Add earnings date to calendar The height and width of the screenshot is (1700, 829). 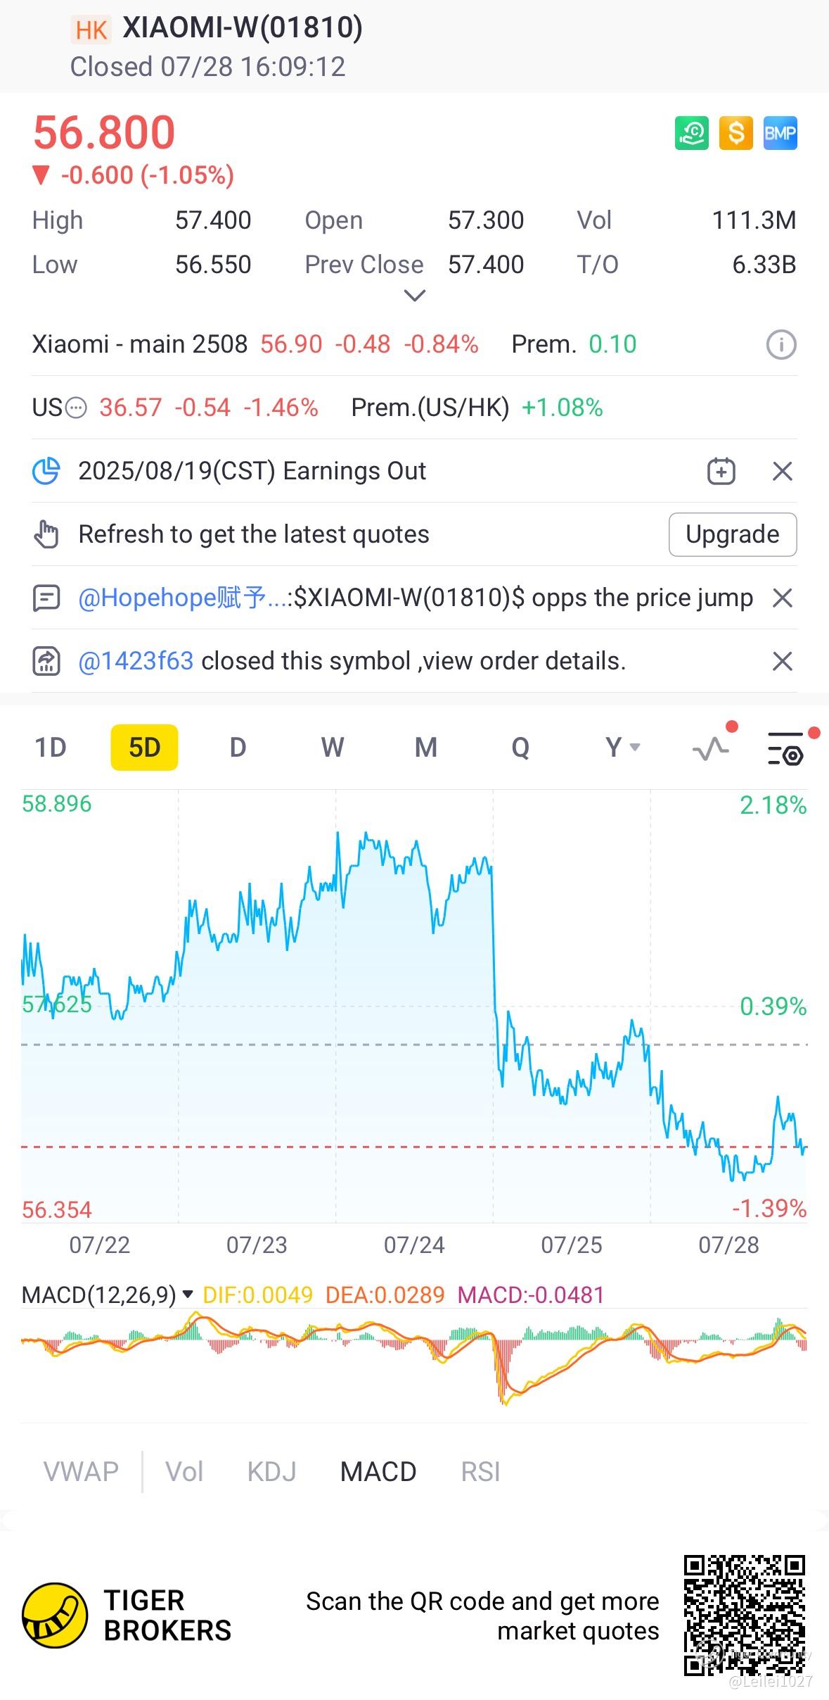click(x=721, y=471)
